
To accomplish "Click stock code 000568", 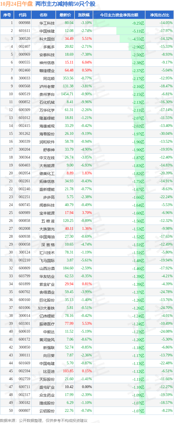I will 24,86.
